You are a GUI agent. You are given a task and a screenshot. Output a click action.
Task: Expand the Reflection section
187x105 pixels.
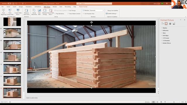165,30
